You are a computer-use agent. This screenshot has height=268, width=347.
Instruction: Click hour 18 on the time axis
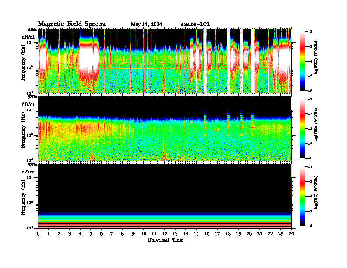(x=228, y=233)
